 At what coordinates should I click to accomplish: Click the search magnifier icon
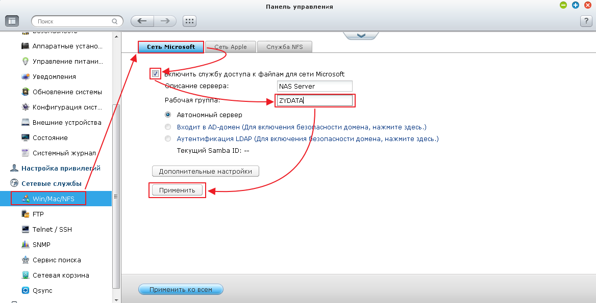coord(114,21)
